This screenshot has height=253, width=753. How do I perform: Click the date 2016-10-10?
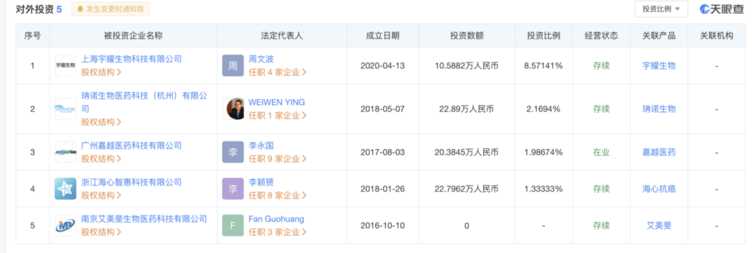click(x=382, y=226)
